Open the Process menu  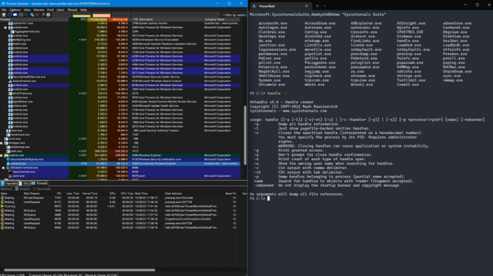[x=39, y=10]
